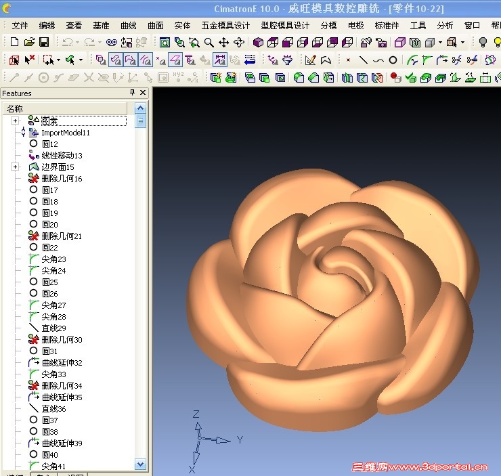Viewport: 501px width, 476px height.
Task: Click the green checkmark solid validation icon
Action: [410, 77]
